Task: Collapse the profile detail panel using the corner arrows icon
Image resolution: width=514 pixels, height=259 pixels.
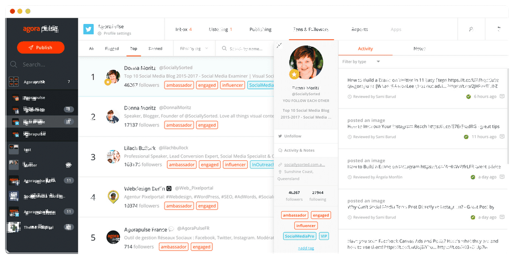Action: click(x=279, y=46)
